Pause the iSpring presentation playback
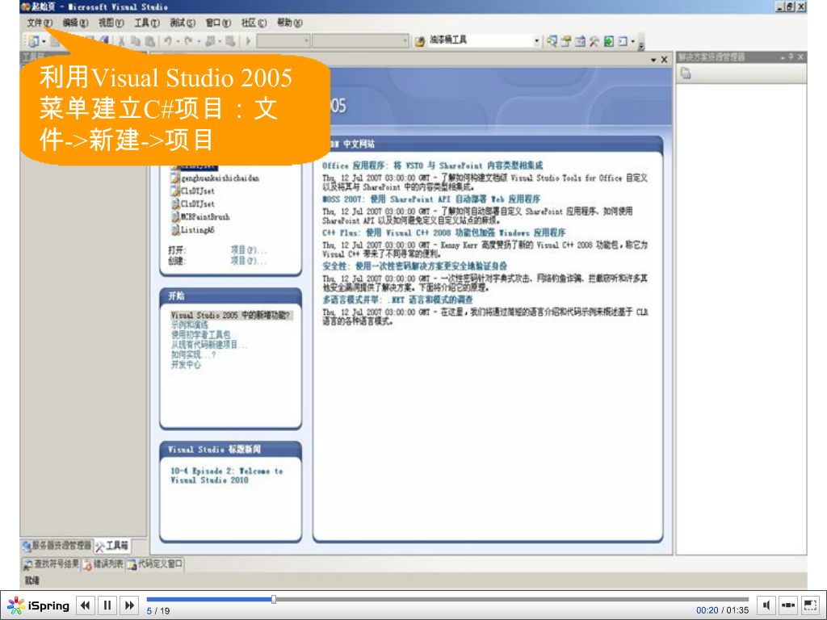Image resolution: width=827 pixels, height=620 pixels. point(107,605)
